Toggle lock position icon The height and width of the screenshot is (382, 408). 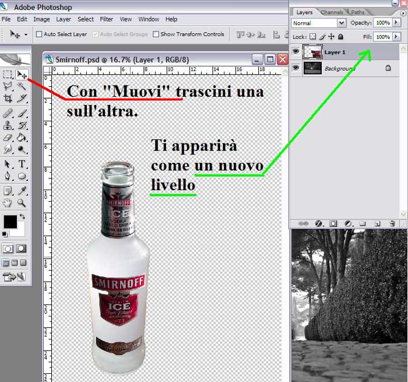point(331,37)
